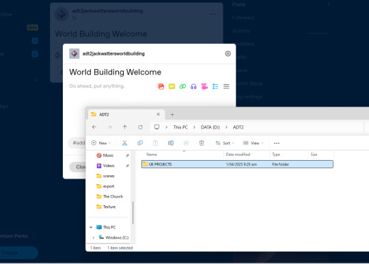The image size is (369, 264).
Task: Go back in File Explorer
Action: (94, 127)
